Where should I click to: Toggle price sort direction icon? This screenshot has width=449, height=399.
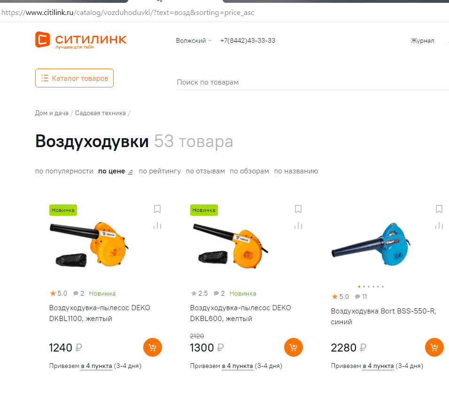130,172
